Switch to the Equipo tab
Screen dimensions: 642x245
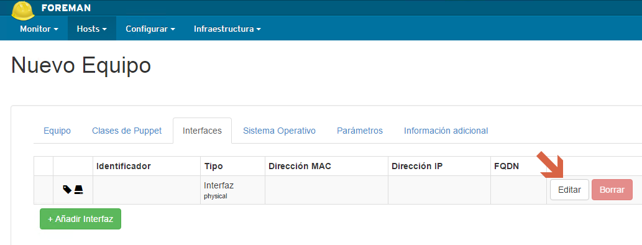coord(57,131)
